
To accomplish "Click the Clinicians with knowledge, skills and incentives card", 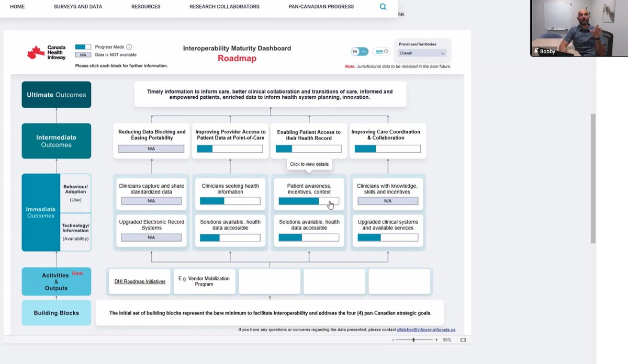I will coord(387,193).
